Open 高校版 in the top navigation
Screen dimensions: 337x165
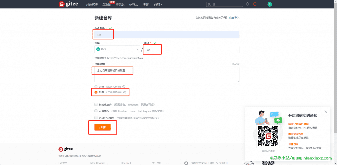coord(120,4)
